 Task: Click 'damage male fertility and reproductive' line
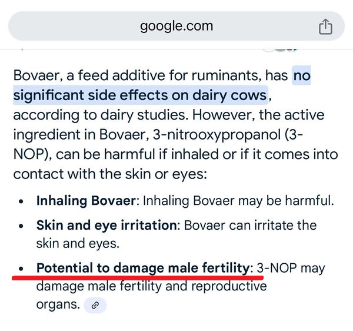click(152, 286)
